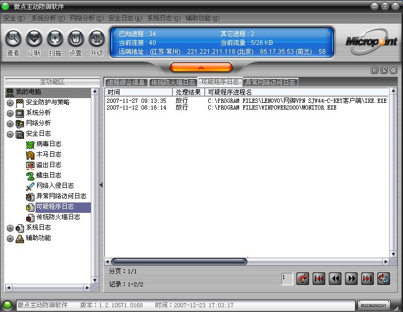The height and width of the screenshot is (312, 403).
Task: Click the 我的电脑 computer icon
Action: 10,92
